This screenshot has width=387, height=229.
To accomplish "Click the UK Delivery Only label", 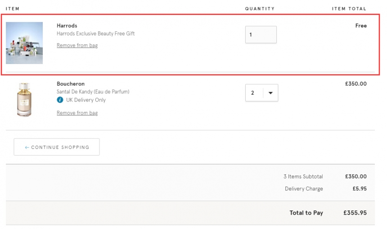I will tap(85, 100).
